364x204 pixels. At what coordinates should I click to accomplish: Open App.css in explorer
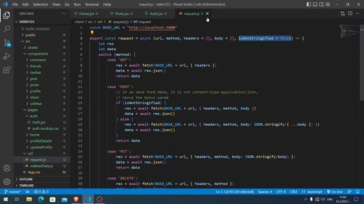pos(34,172)
